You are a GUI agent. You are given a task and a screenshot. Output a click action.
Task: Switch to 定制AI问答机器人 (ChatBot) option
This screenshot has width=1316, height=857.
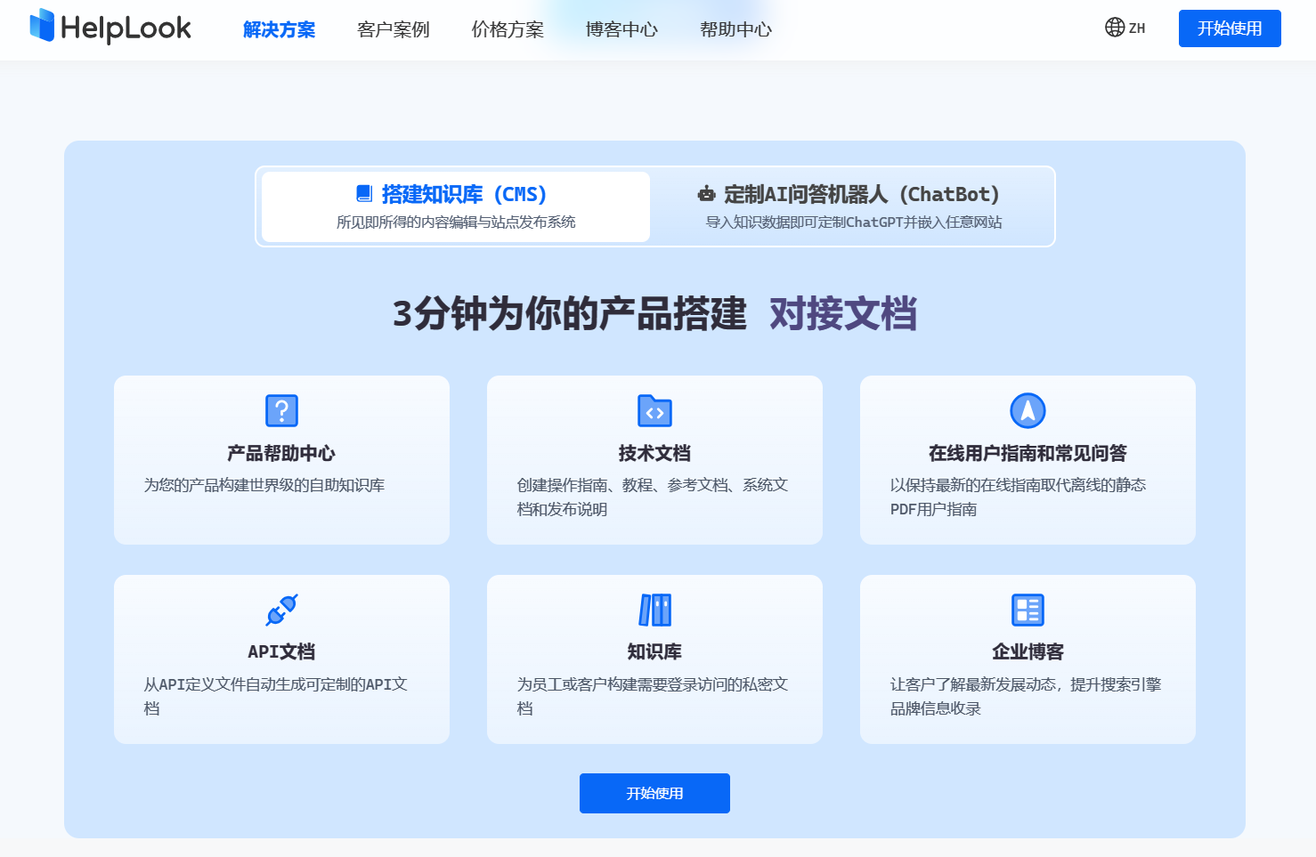[x=849, y=205]
